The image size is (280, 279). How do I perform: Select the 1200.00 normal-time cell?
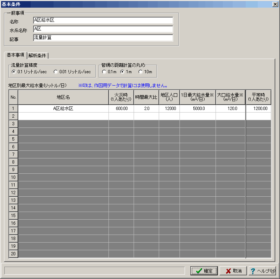point(259,109)
